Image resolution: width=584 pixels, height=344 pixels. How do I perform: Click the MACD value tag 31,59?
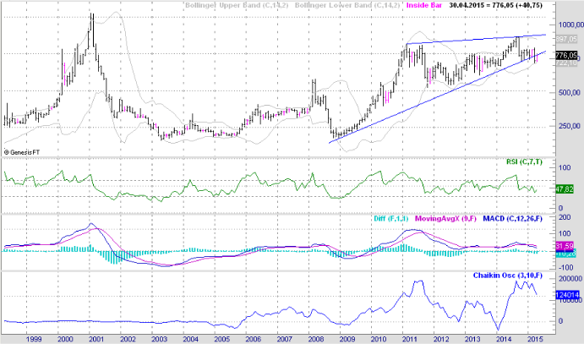(x=565, y=246)
